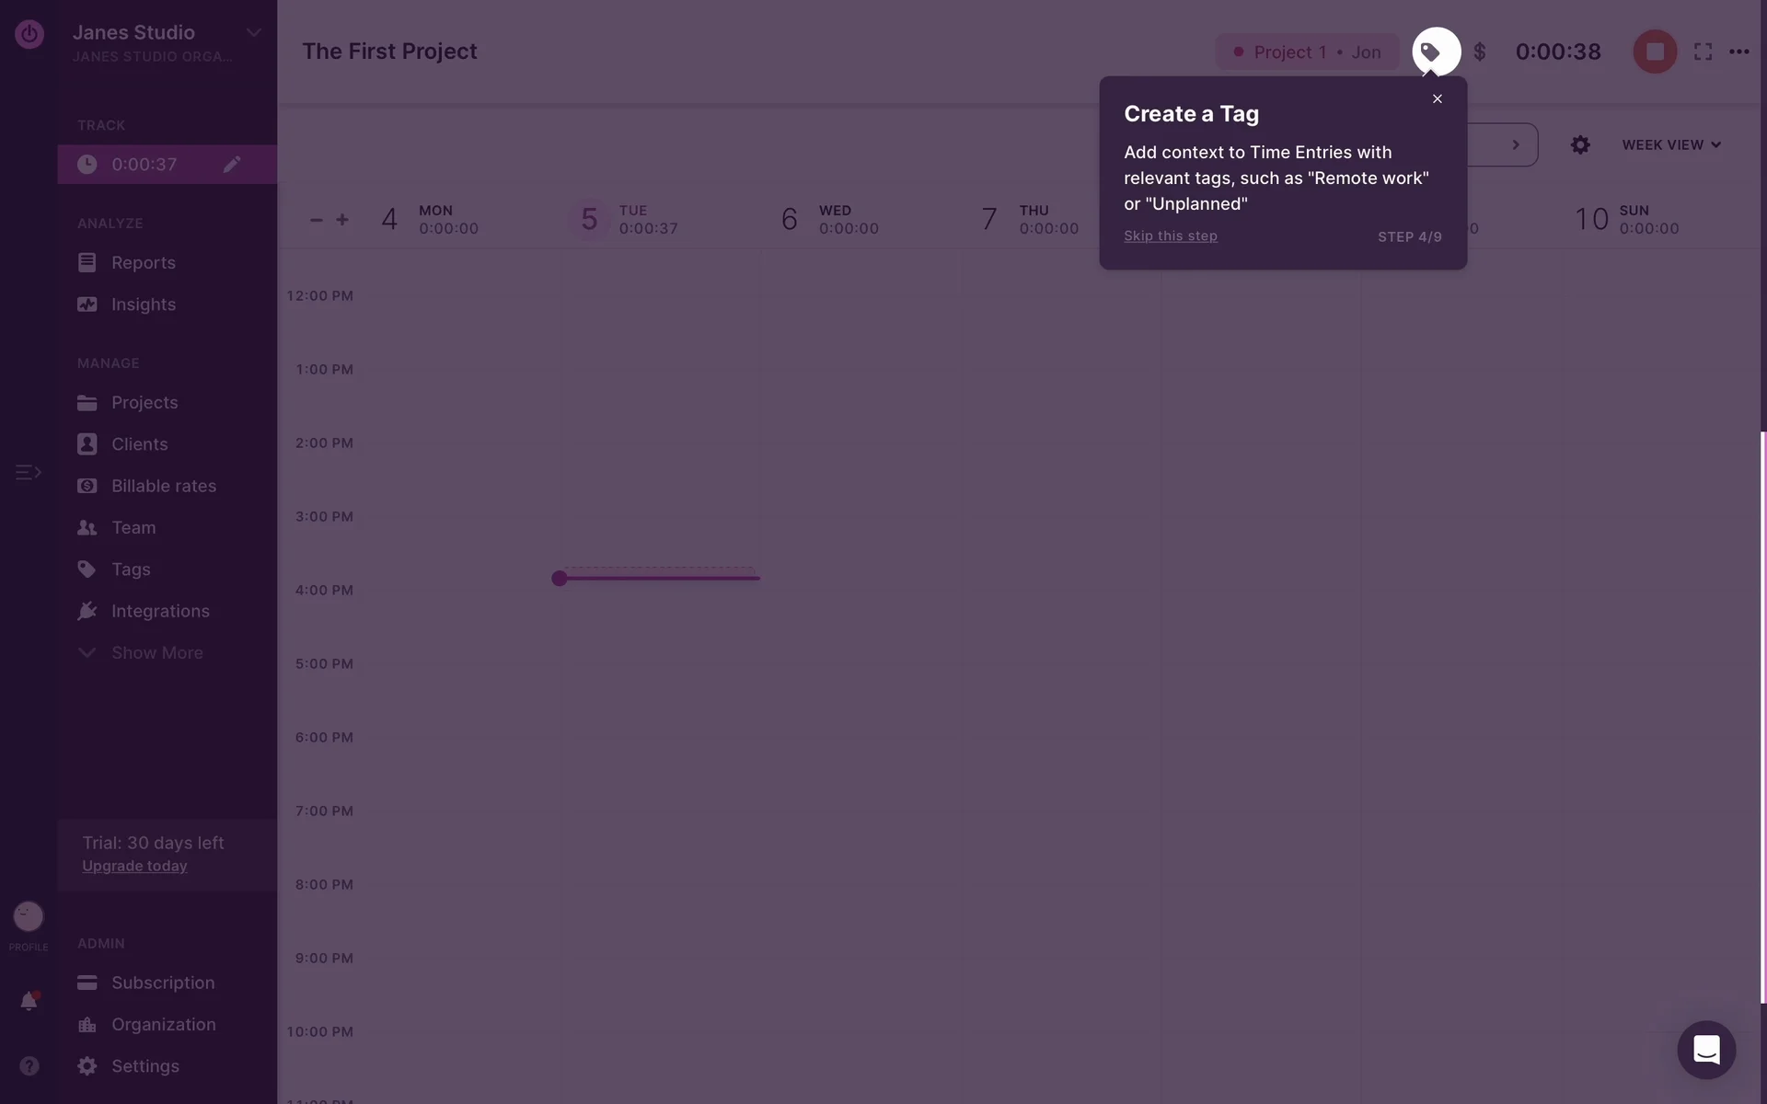Toggle the billable dollar icon
The width and height of the screenshot is (1767, 1104).
[x=1479, y=52]
